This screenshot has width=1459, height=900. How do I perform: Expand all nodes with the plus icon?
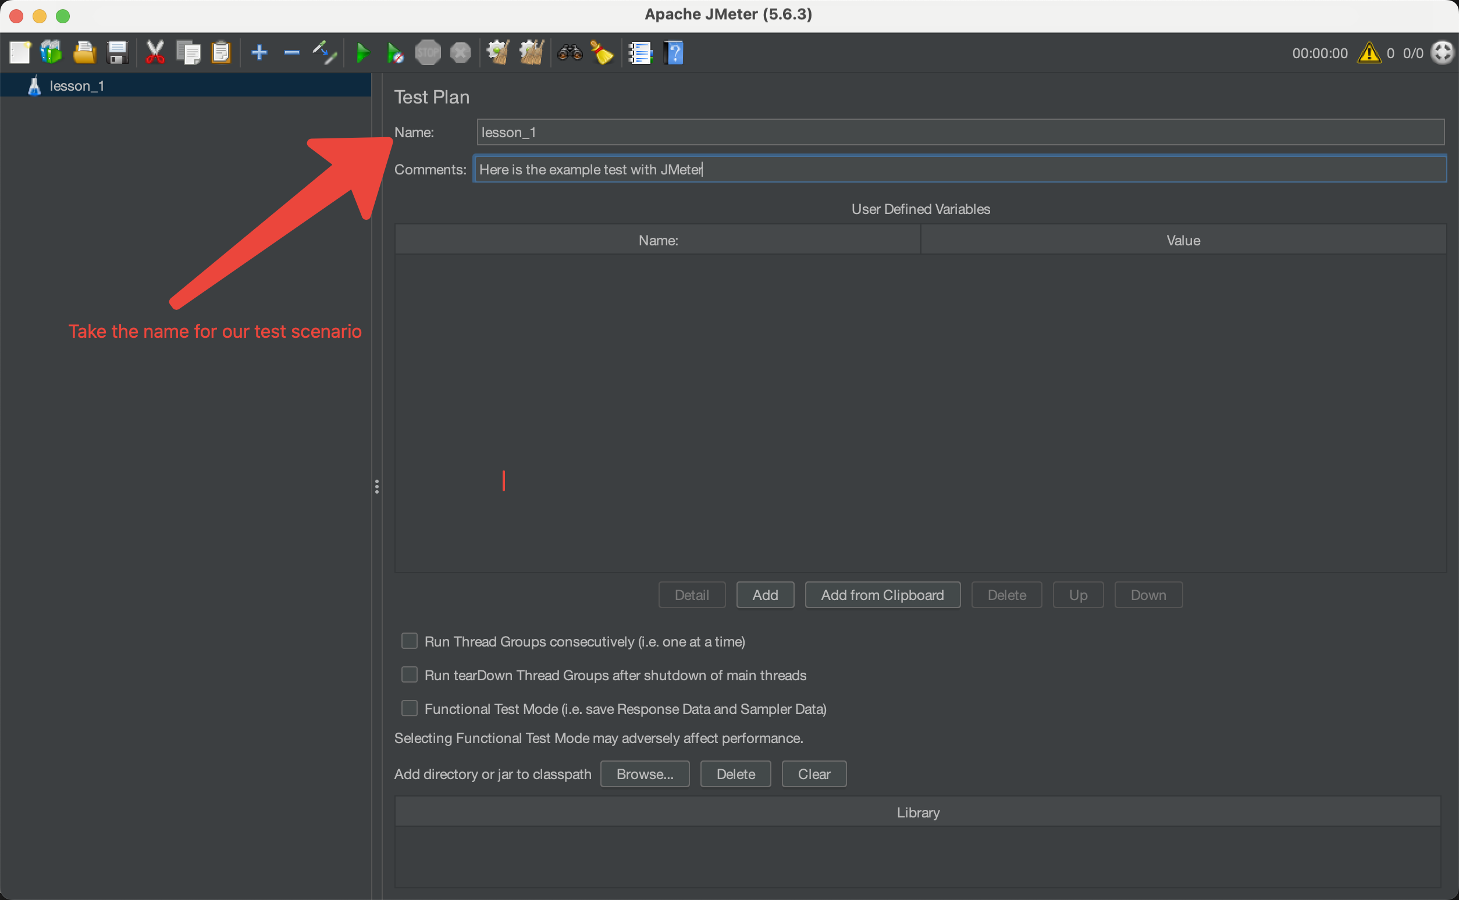point(259,53)
